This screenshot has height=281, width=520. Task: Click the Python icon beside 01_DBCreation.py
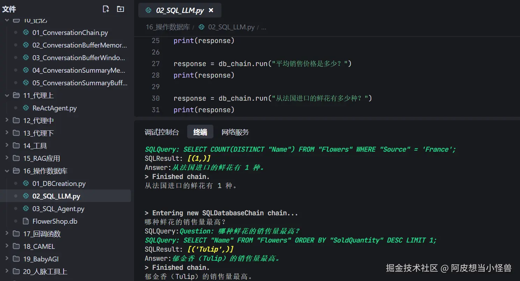click(25, 183)
